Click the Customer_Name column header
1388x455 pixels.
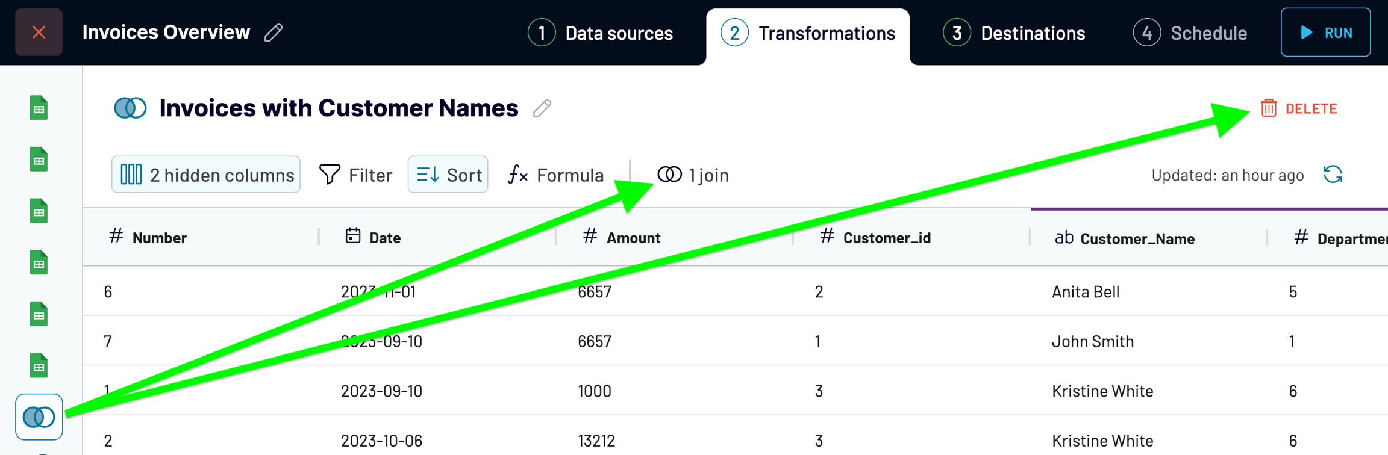(1136, 238)
